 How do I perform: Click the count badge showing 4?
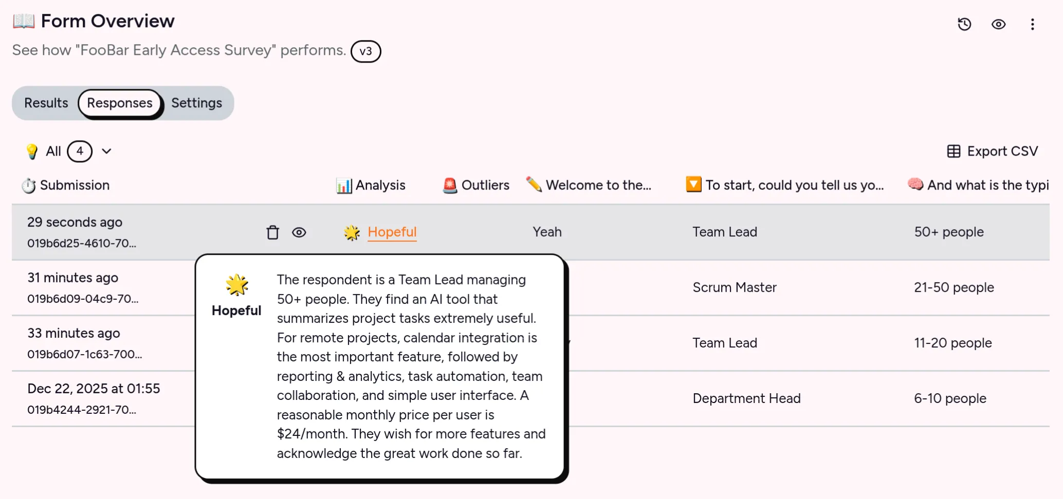tap(80, 151)
